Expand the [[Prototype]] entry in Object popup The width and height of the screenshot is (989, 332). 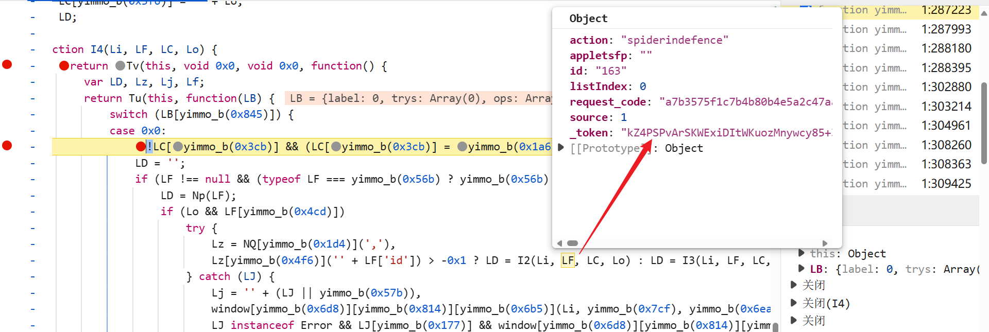click(561, 148)
